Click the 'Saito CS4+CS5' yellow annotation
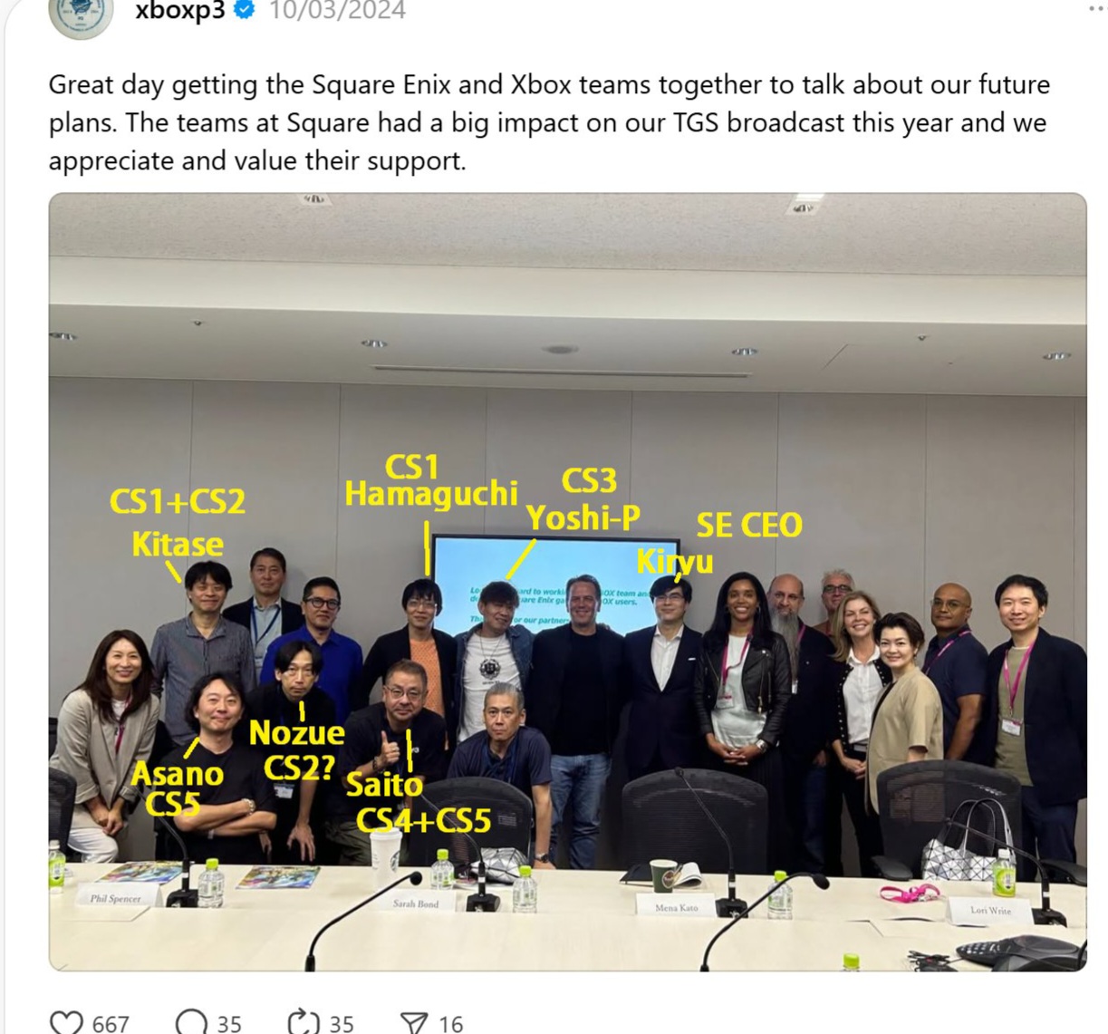Screen dimensions: 1108x1034 (420, 802)
